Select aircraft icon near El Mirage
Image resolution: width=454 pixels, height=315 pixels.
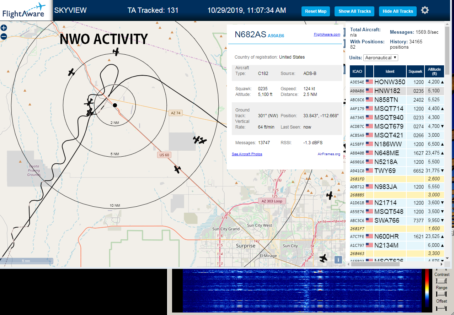[x=323, y=258]
